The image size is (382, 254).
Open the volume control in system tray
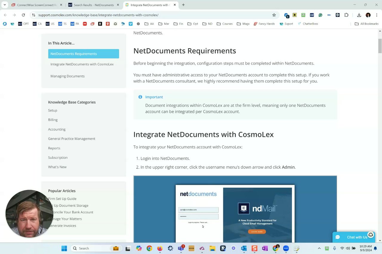[x=348, y=248]
